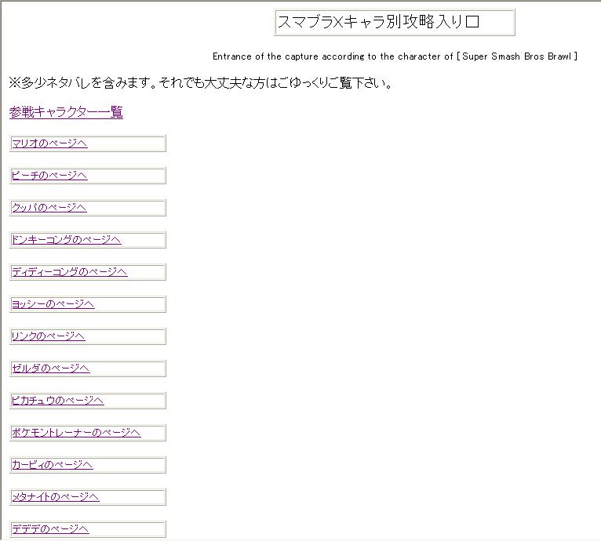
Task: Open the 参戦キャラクター一覧 link
Action: click(x=66, y=112)
